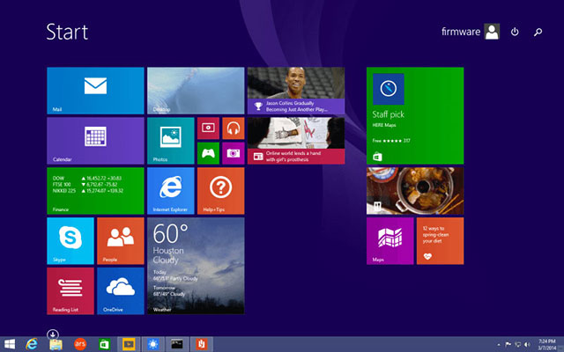Open the People tile
The height and width of the screenshot is (352, 564).
click(120, 241)
